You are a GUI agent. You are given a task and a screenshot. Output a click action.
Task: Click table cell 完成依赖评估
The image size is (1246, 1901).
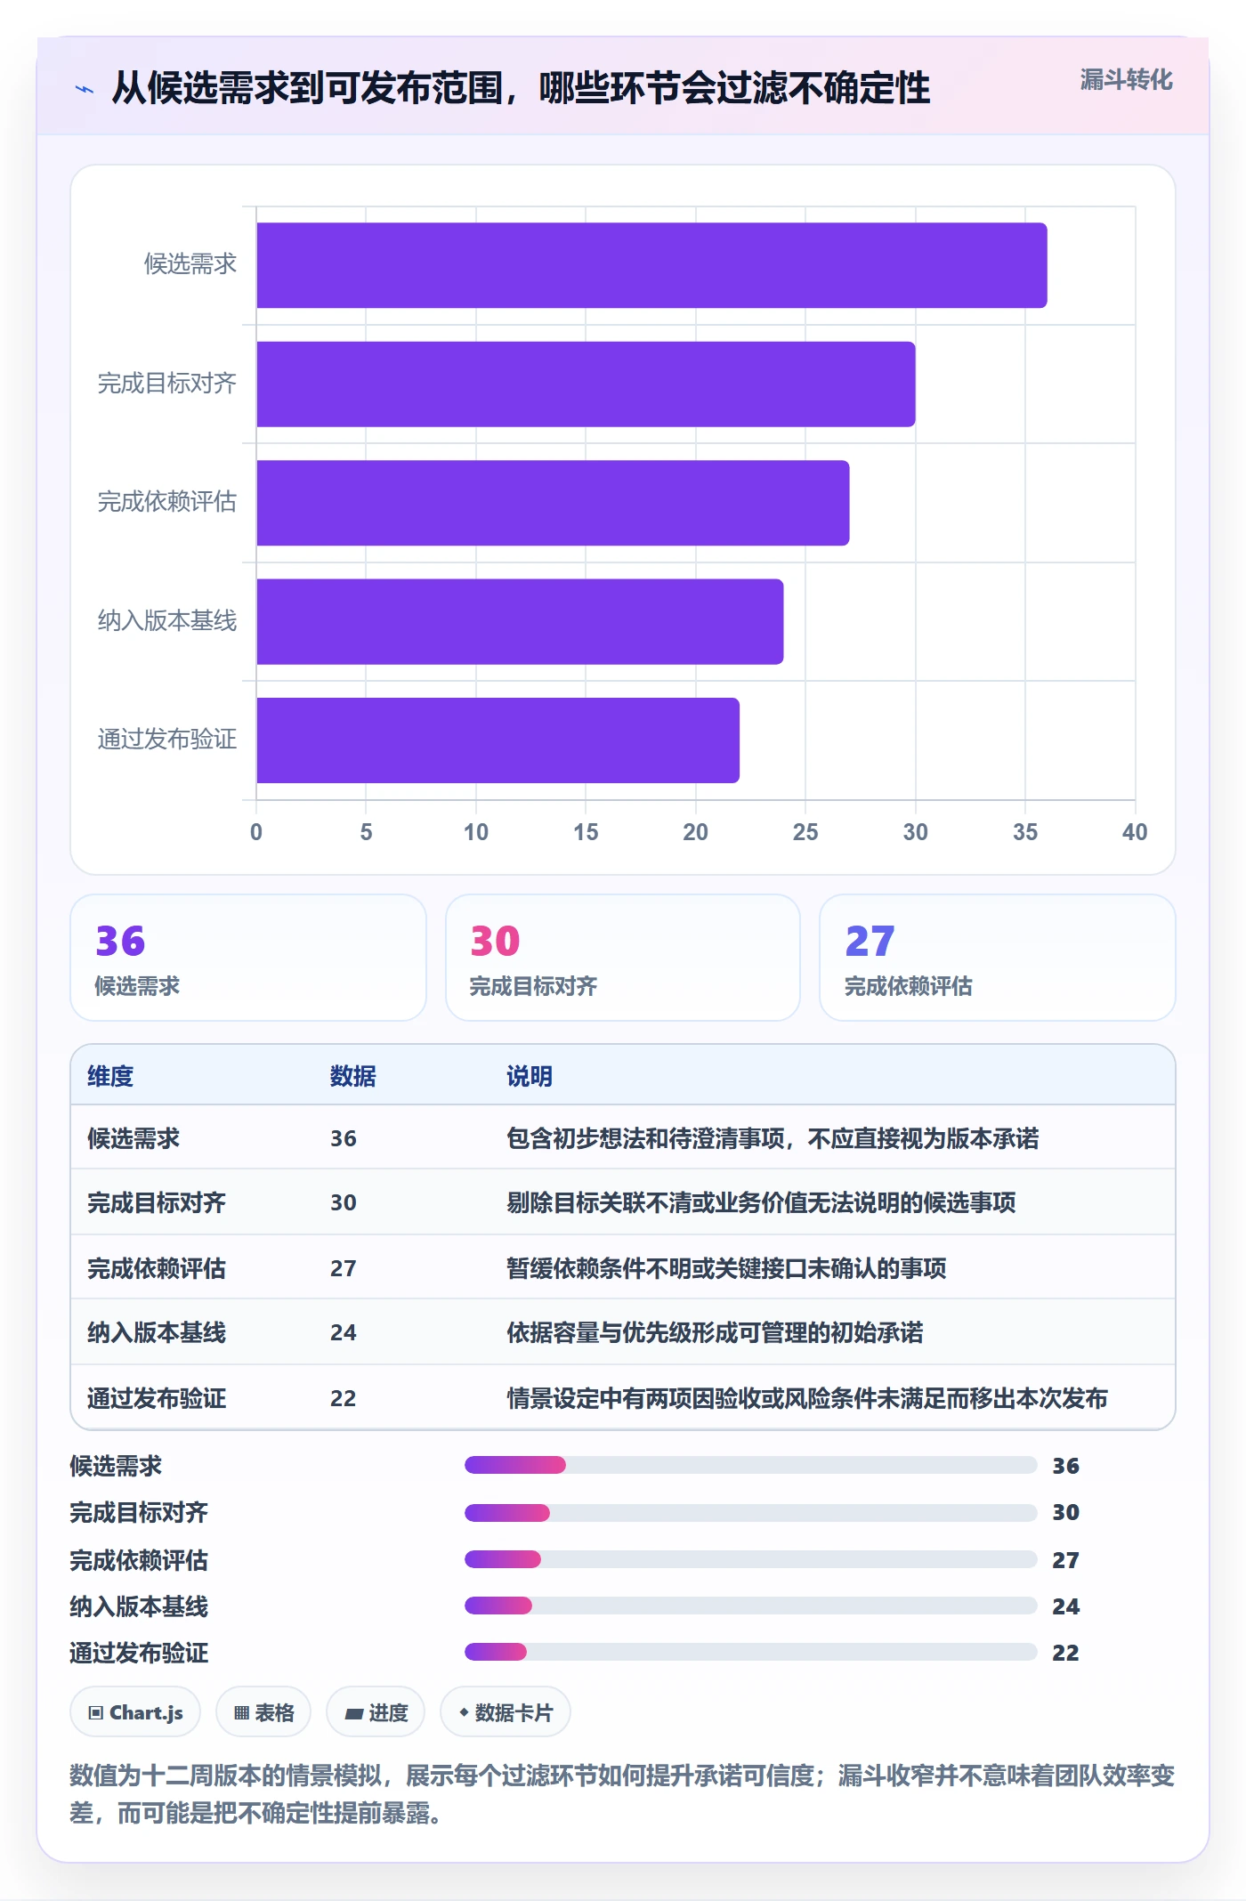tap(157, 1268)
